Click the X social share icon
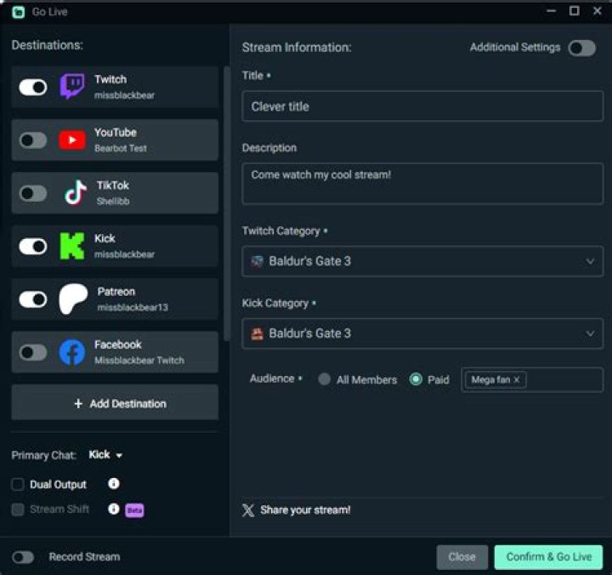This screenshot has height=575, width=612. point(248,510)
